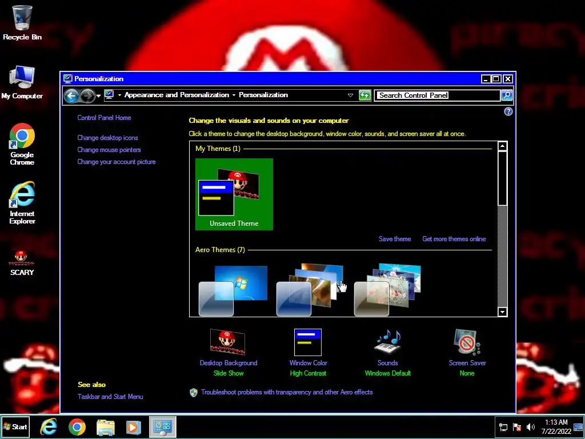585x439 pixels.
Task: Click the Troubleshoot shield icon
Action: click(x=193, y=392)
